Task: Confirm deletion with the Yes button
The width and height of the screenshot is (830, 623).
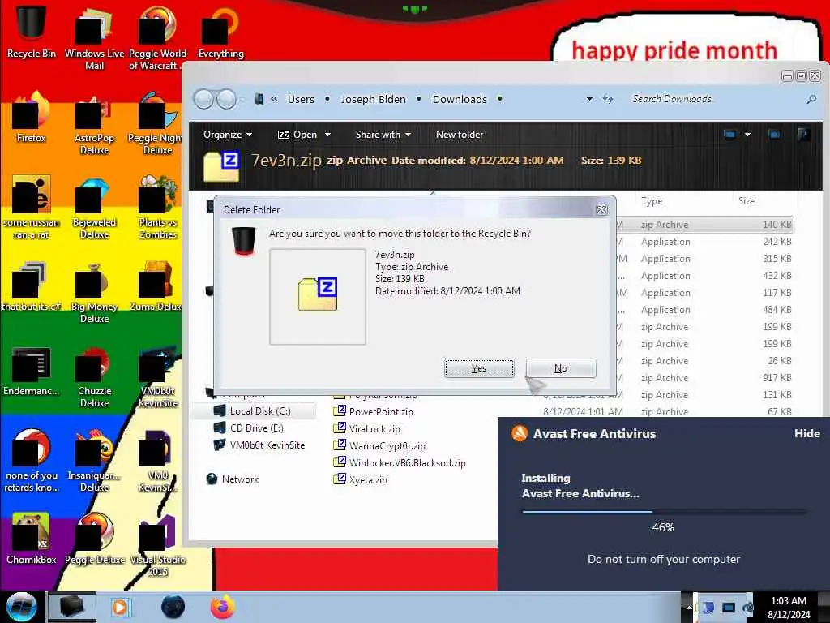Action: pyautogui.click(x=479, y=368)
